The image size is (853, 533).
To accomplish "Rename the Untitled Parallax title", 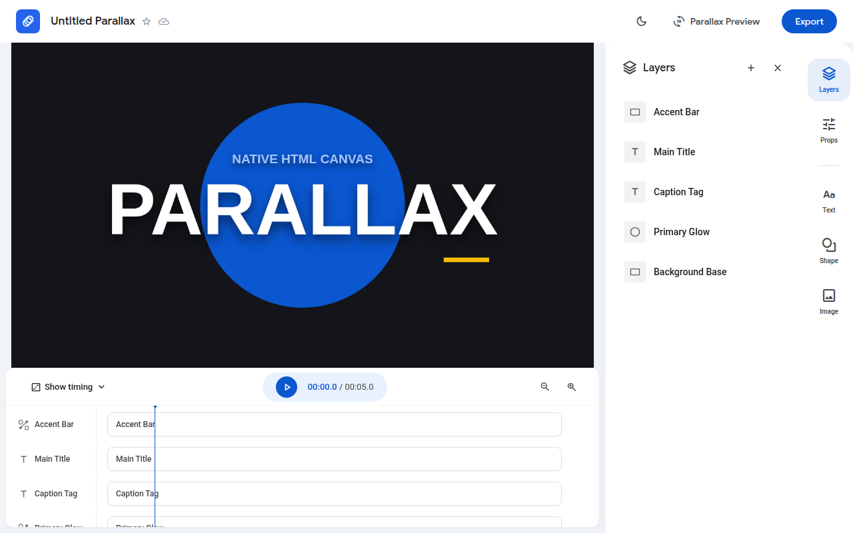I will click(93, 21).
